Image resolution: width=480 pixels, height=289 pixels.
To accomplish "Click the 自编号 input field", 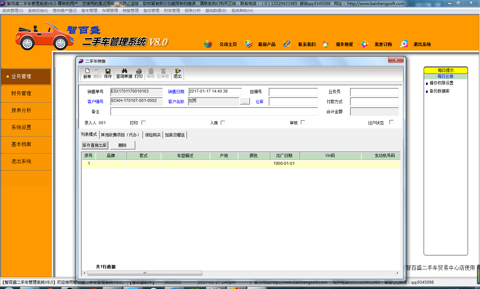I will (293, 92).
